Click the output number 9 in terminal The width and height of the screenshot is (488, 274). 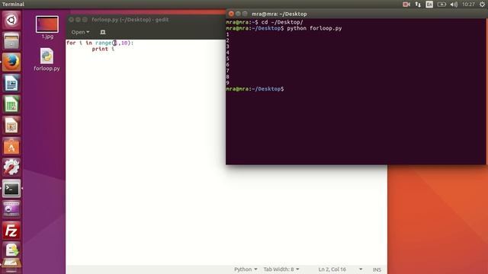(227, 83)
